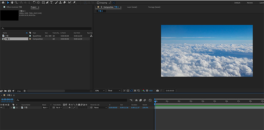
Task: Open Interpret Footage icon in Project panel
Action: click(x=2, y=91)
